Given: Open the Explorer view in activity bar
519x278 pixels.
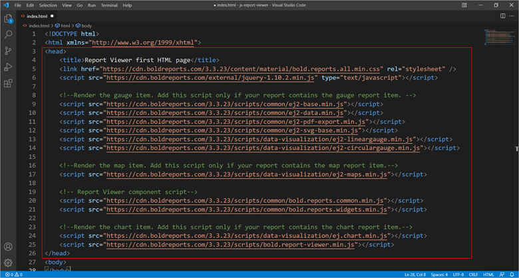Looking at the screenshot, I should click(8, 19).
